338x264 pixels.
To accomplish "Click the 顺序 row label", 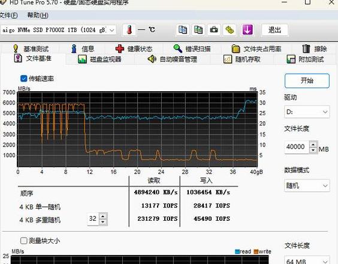I will click(26, 193).
